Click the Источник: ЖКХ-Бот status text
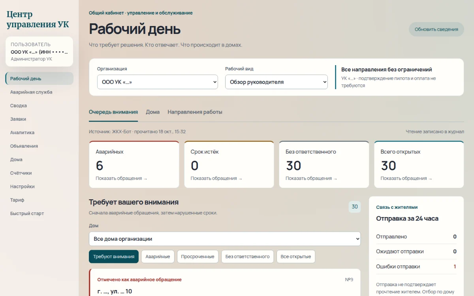The width and height of the screenshot is (474, 296). pos(137,132)
